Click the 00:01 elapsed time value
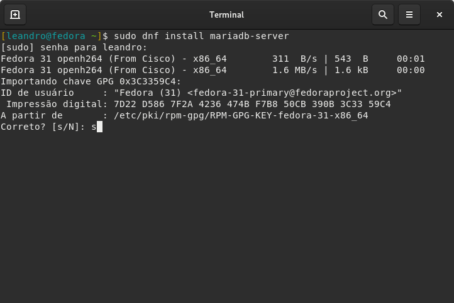454x303 pixels. tap(411, 59)
